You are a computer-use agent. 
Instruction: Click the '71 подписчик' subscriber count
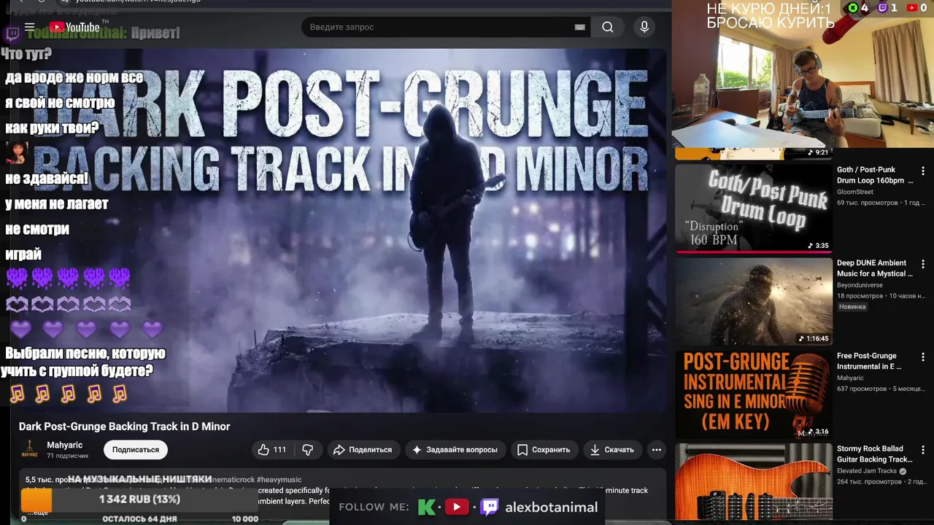coord(68,456)
